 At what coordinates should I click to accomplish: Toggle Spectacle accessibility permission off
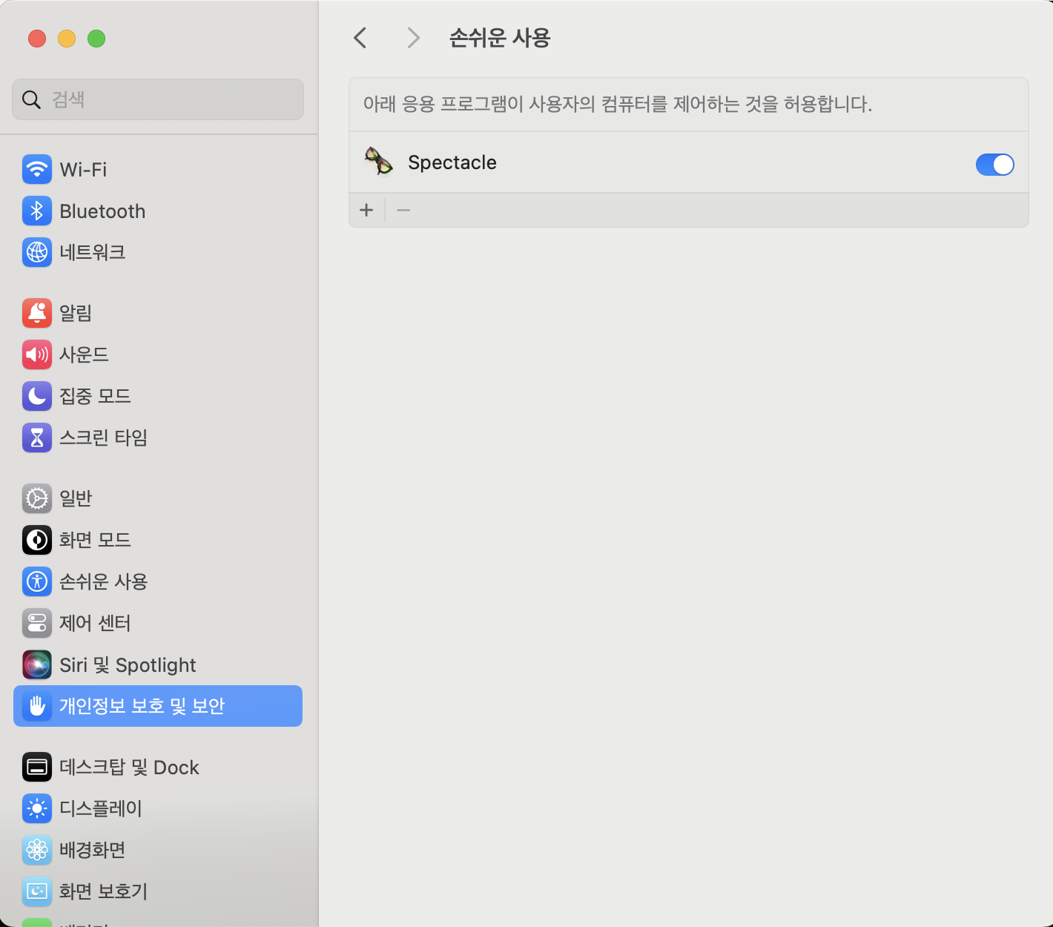[x=994, y=165]
